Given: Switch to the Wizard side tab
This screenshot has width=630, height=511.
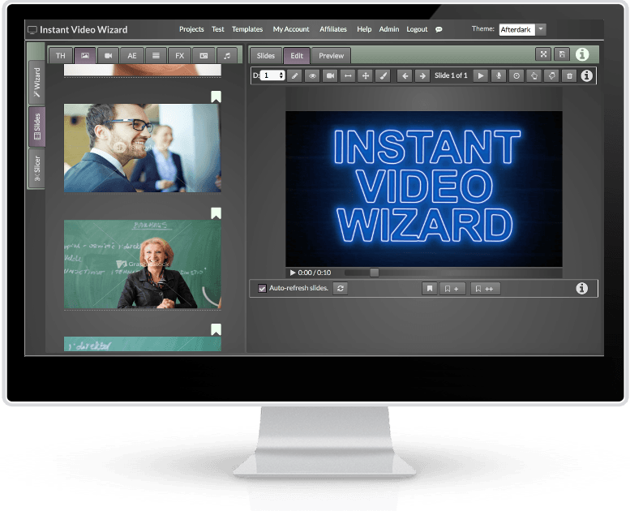Looking at the screenshot, I should click(x=37, y=83).
